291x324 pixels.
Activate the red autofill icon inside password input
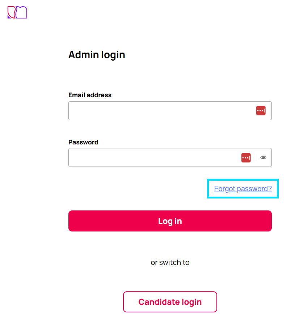[246, 157]
